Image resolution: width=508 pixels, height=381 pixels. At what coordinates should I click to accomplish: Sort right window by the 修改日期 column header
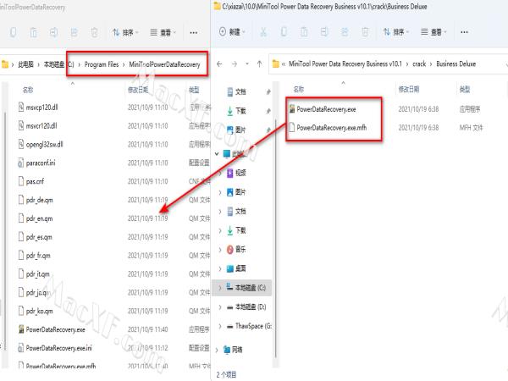[409, 89]
